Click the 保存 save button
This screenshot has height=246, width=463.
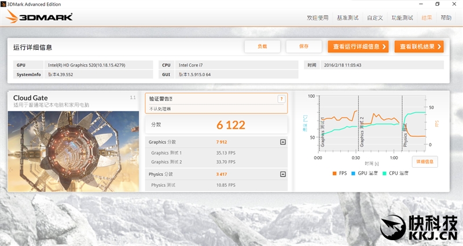coord(304,46)
